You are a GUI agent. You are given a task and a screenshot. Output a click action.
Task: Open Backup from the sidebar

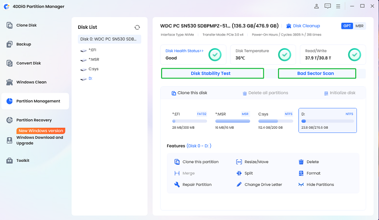pyautogui.click(x=23, y=44)
